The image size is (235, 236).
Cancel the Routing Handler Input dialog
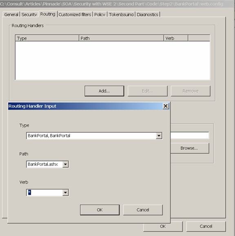[143, 210]
